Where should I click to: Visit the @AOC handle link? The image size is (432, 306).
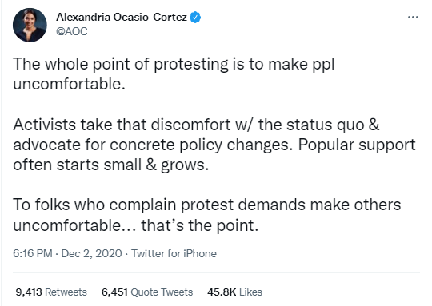[x=72, y=31]
